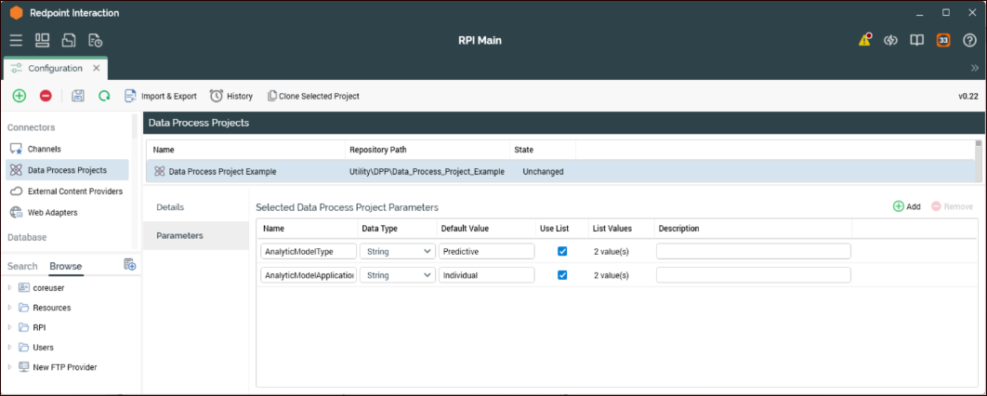Open the help question mark icon
This screenshot has height=396, width=987.
969,40
